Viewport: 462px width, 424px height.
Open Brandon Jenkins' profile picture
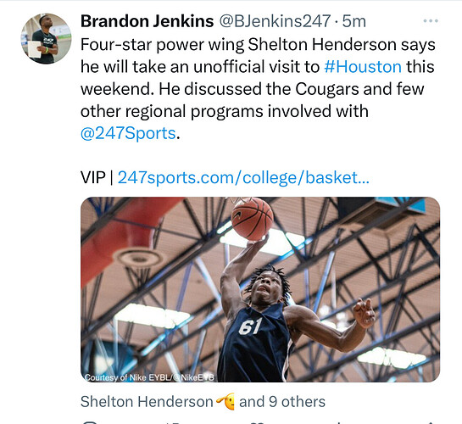click(x=46, y=38)
